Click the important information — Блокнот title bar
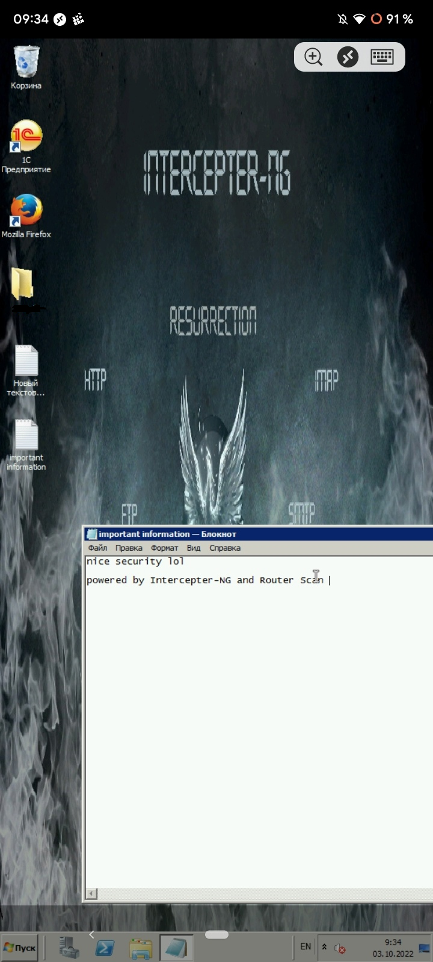 259,534
